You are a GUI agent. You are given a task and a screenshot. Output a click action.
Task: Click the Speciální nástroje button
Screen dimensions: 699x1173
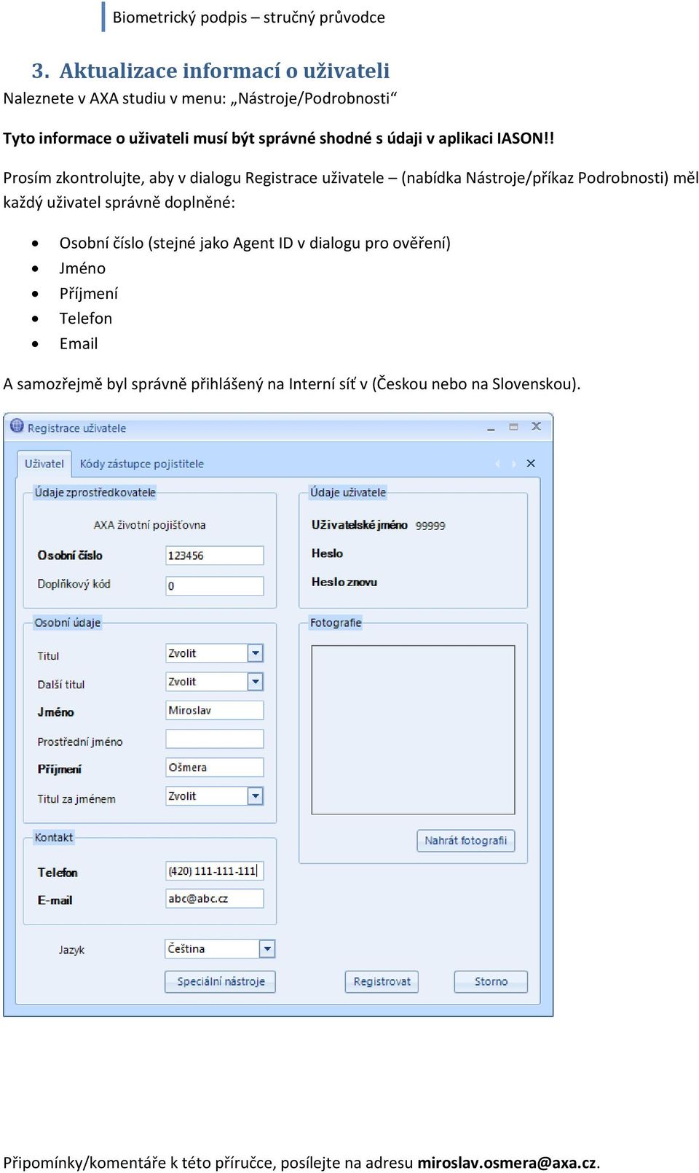click(x=221, y=981)
